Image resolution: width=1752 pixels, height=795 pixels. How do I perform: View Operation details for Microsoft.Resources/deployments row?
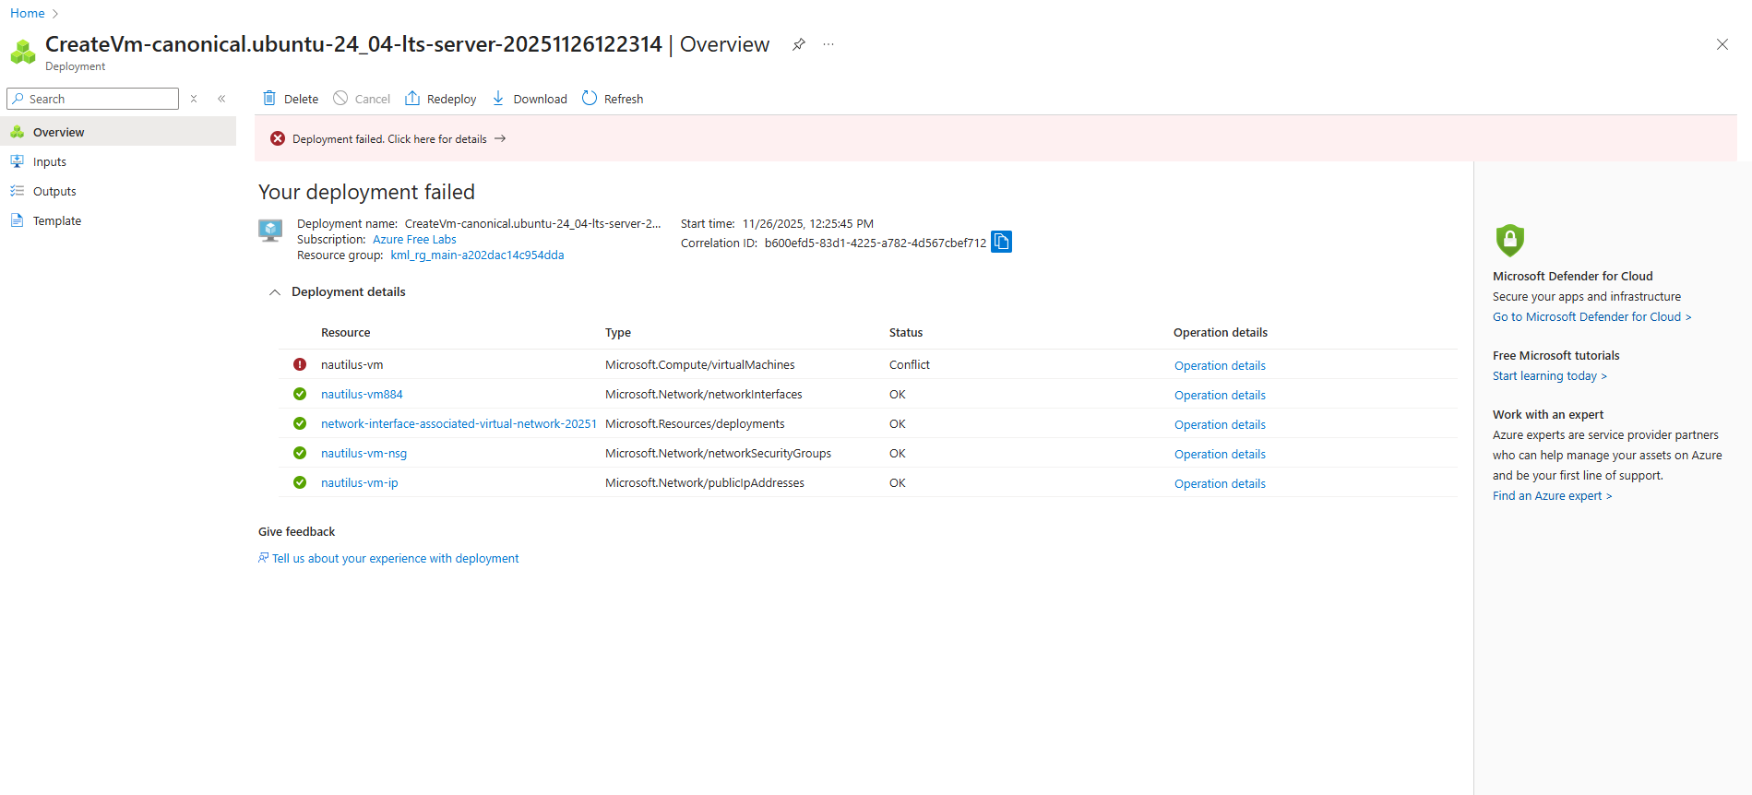(x=1220, y=425)
